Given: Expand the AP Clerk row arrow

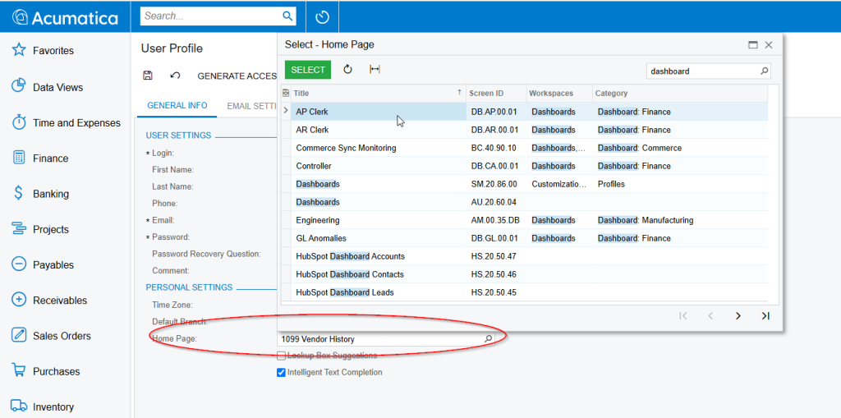Looking at the screenshot, I should coord(285,111).
